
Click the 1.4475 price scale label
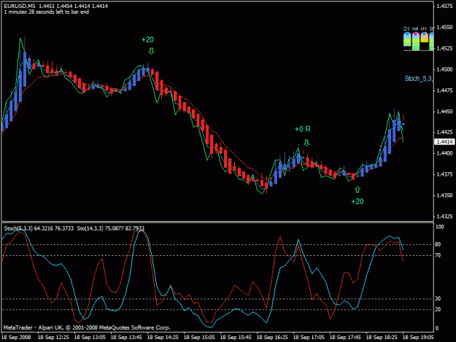444,90
